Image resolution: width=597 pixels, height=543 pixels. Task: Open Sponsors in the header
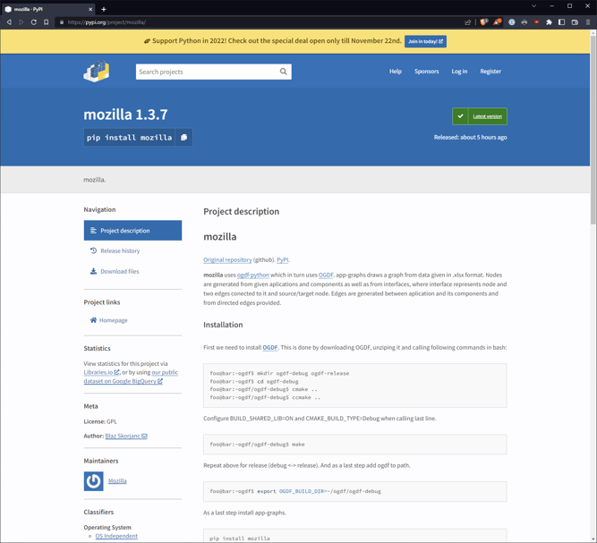(426, 72)
